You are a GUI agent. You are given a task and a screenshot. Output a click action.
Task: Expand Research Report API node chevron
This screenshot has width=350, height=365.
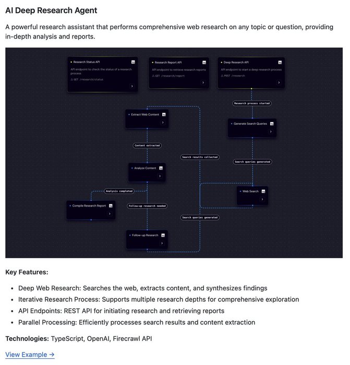pos(203,82)
